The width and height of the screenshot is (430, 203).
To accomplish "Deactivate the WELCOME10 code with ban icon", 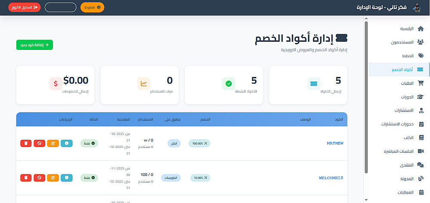I will 39,178.
